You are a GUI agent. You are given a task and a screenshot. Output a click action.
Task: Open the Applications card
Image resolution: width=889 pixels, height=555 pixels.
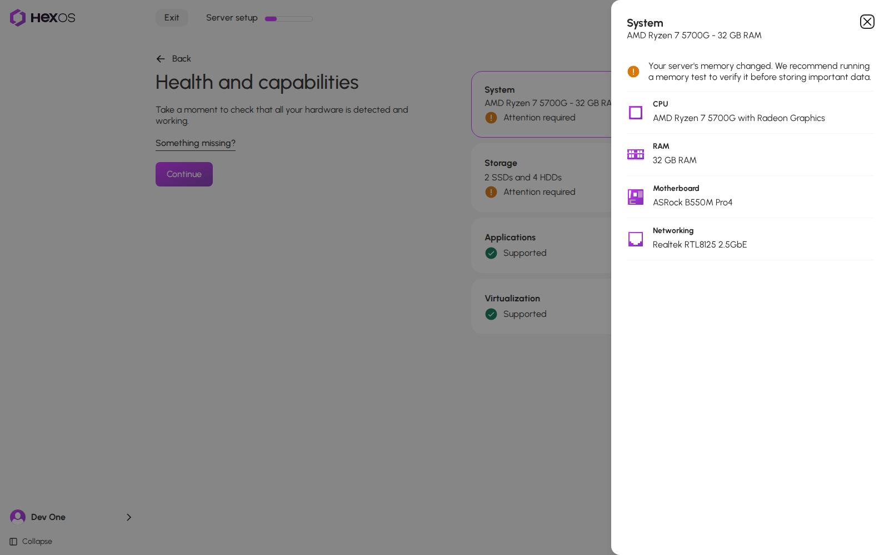pos(541,245)
